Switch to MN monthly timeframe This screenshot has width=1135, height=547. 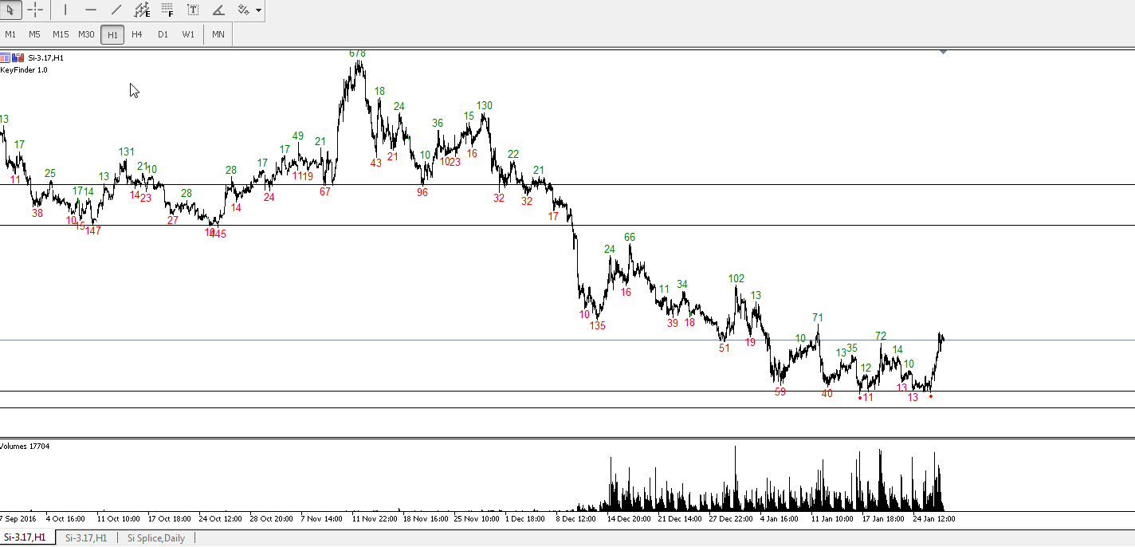tap(218, 34)
